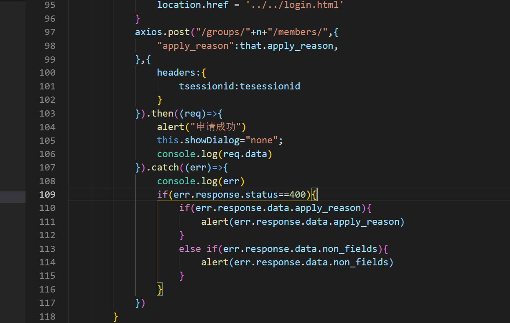Image resolution: width=510 pixels, height=323 pixels.
Task: Click this.showDialog on line 105
Action: (198, 140)
